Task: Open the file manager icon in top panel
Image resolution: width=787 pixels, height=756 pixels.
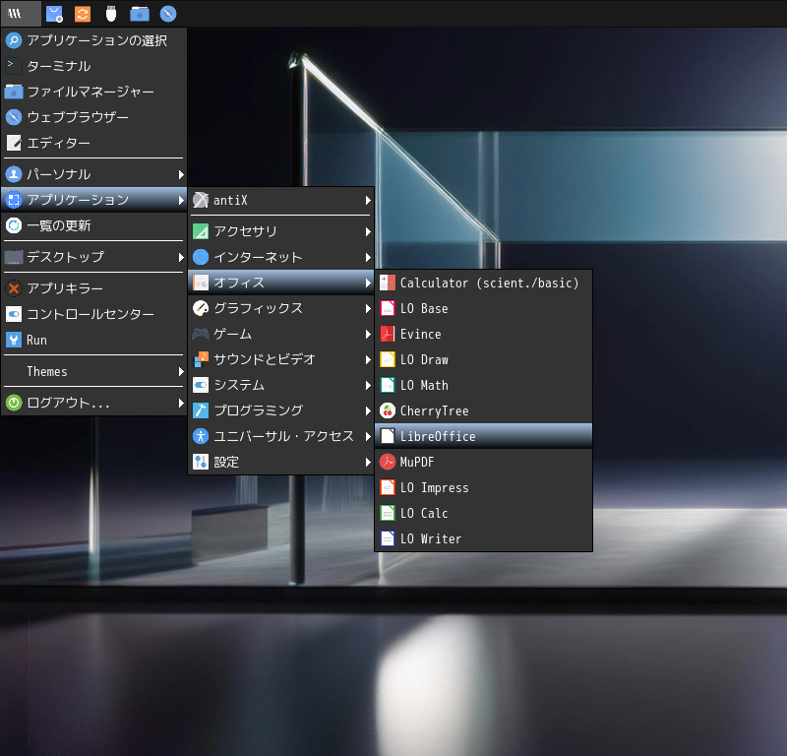Action: [x=140, y=14]
